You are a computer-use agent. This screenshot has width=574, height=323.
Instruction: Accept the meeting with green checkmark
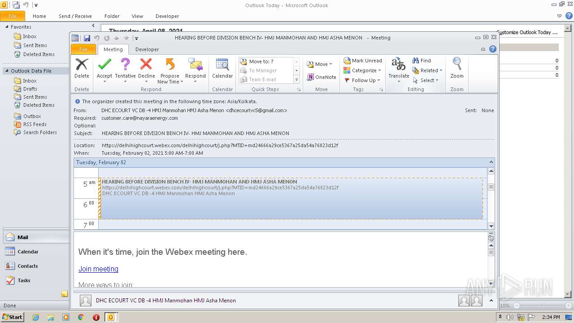(104, 70)
